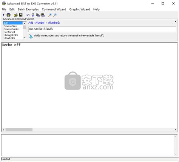Insert command using the blue down arrow
The width and height of the screenshot is (179, 162).
point(31,36)
